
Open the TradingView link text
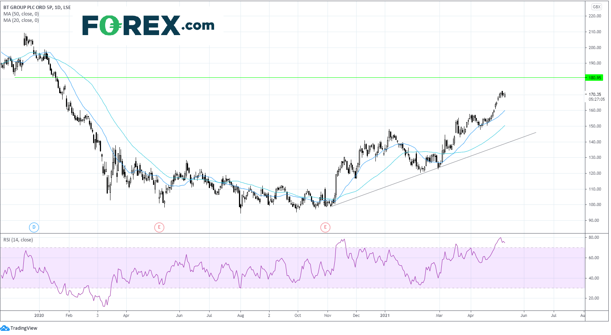point(24,328)
